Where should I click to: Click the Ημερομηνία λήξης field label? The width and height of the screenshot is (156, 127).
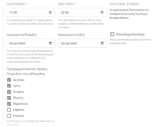[71, 35]
